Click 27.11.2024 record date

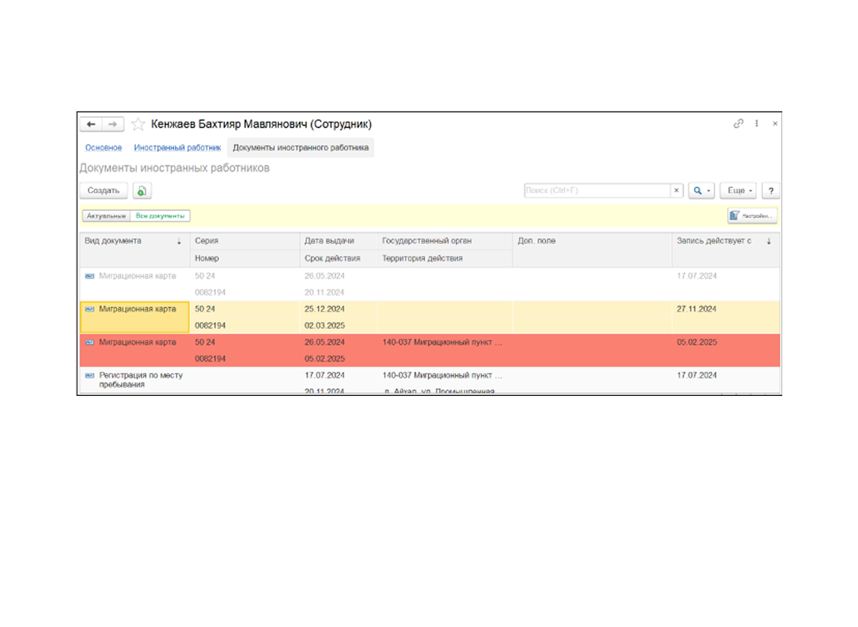point(697,309)
